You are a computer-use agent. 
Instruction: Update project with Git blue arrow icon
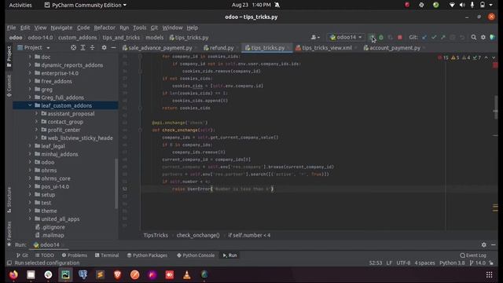[x=424, y=38]
